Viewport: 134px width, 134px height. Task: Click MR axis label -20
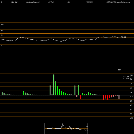click(x=131, y=101)
